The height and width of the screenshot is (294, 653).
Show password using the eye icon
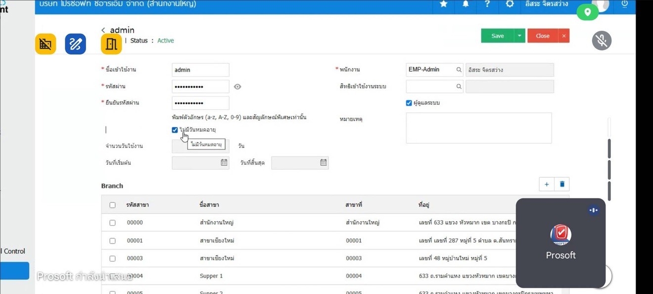point(237,87)
